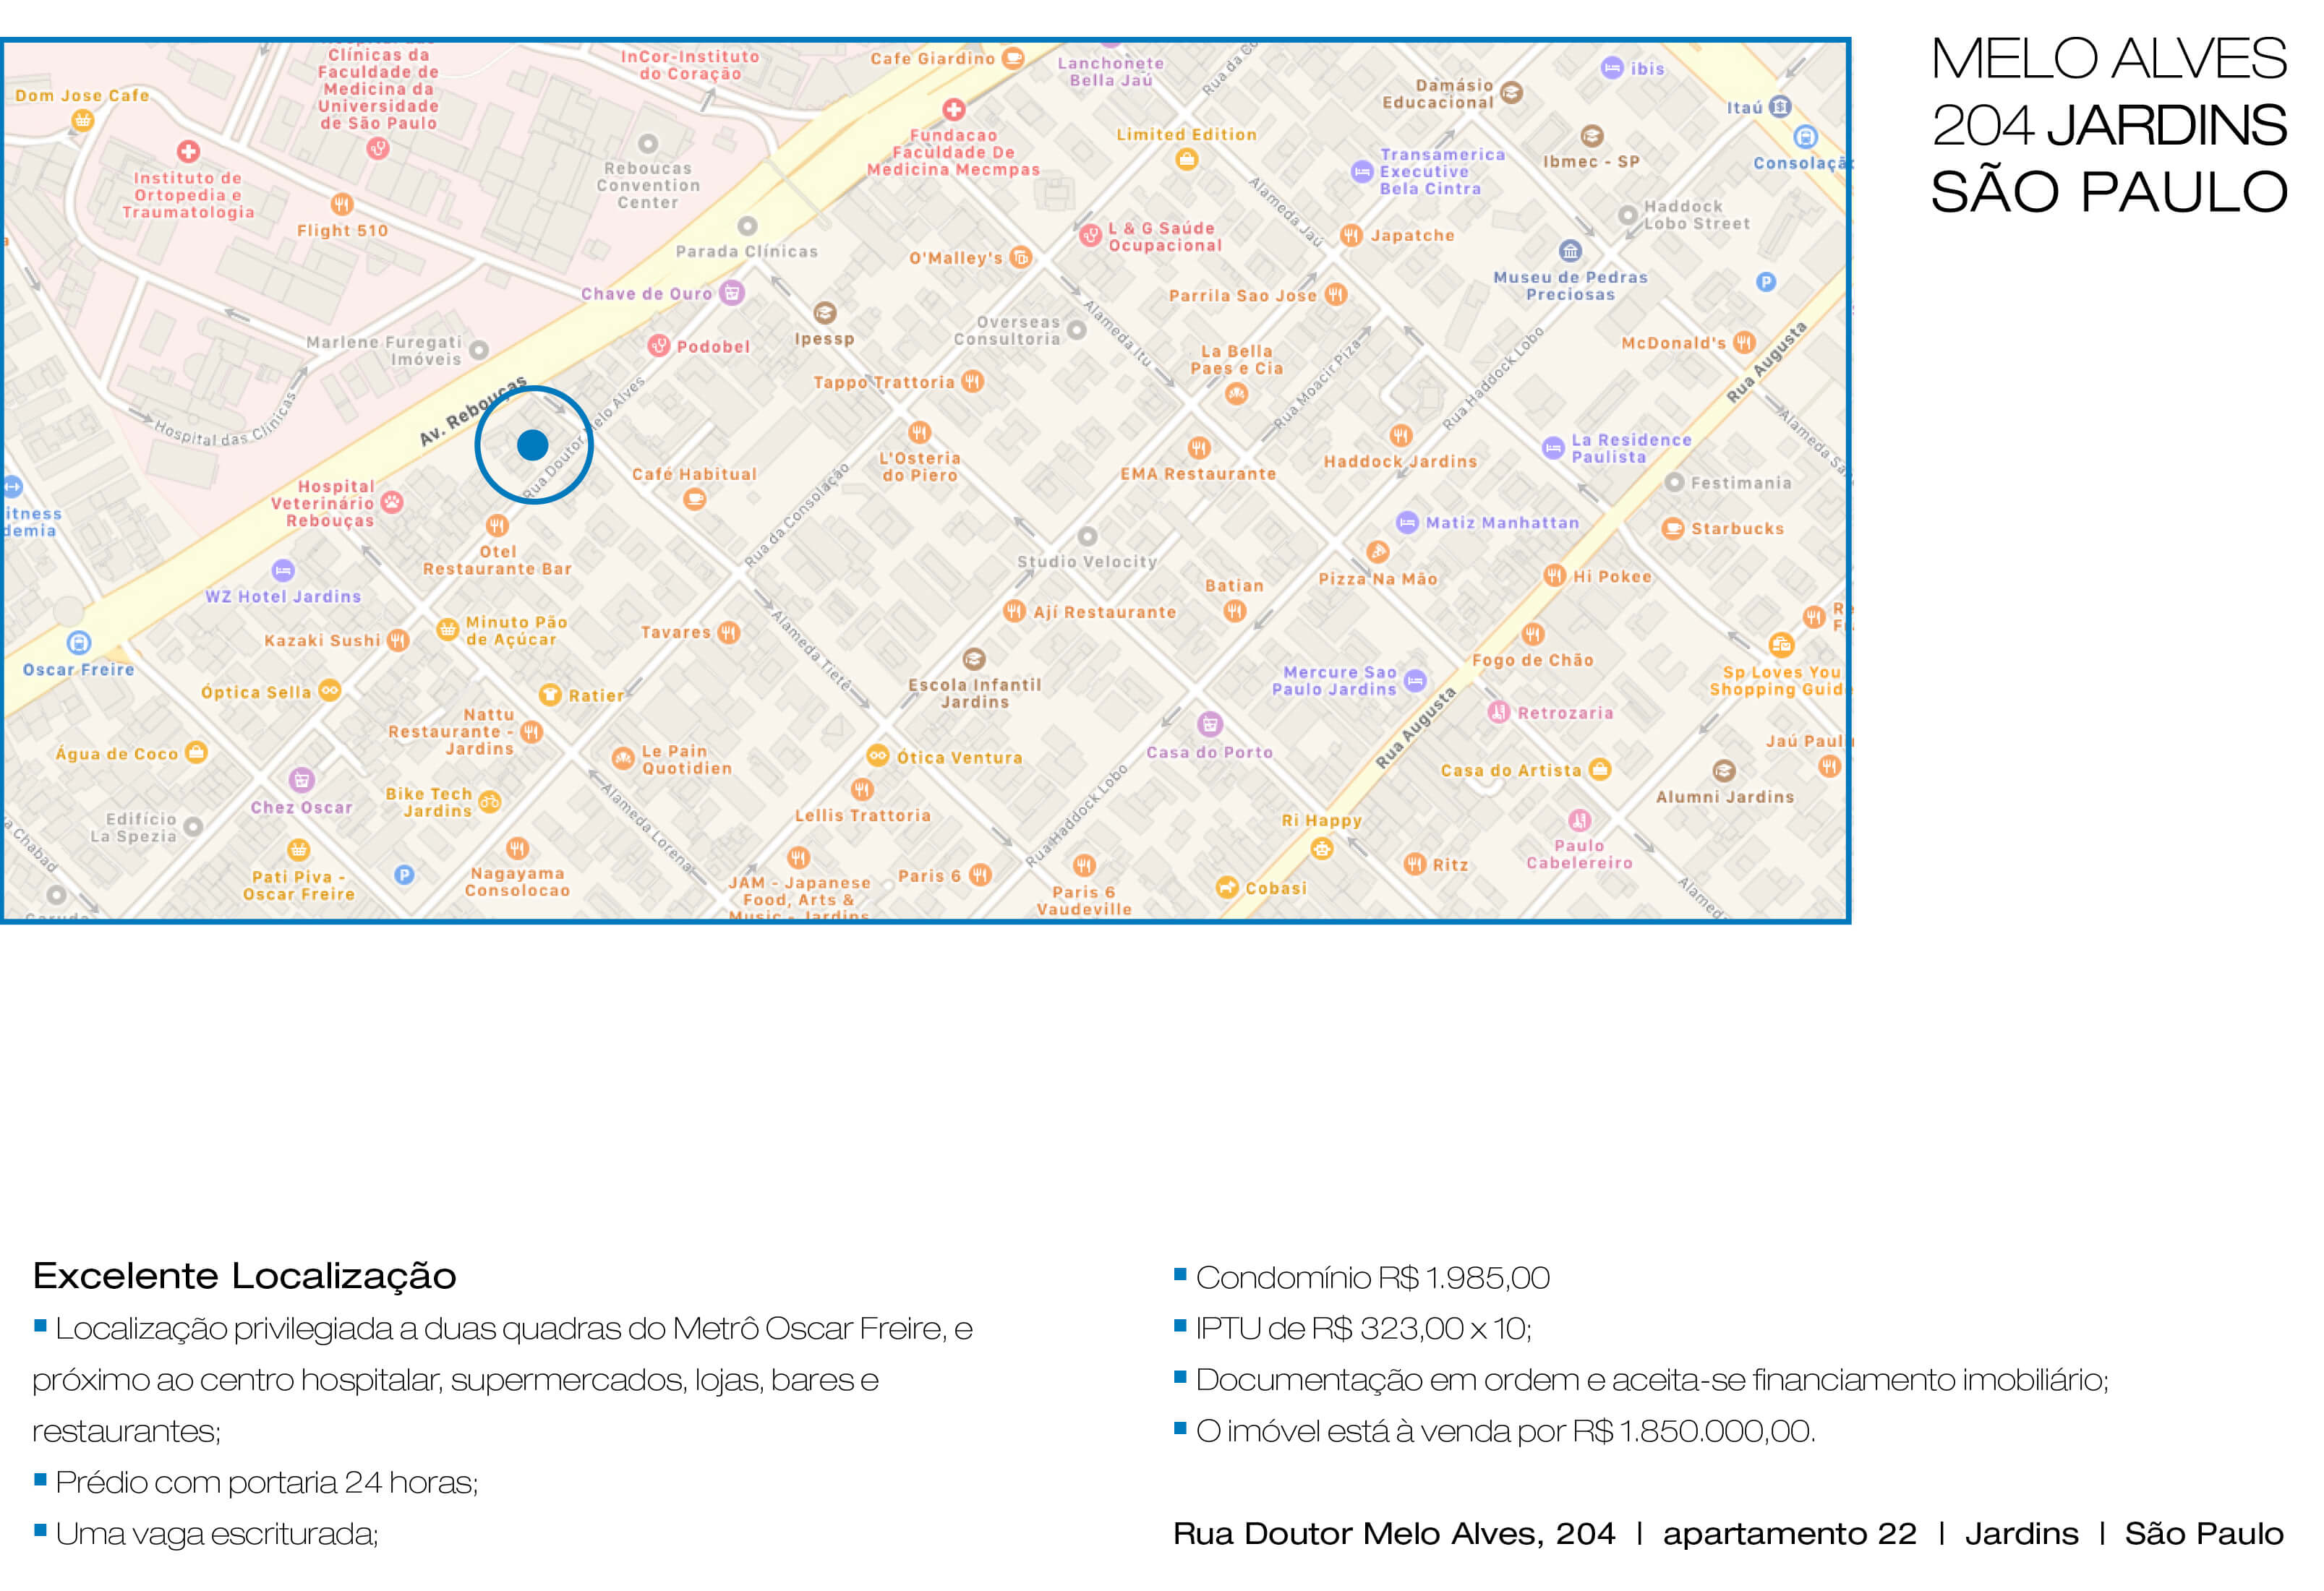Click the WZ Hotel Jardins bed icon
Image resolution: width=2324 pixels, height=1591 pixels.
point(283,570)
